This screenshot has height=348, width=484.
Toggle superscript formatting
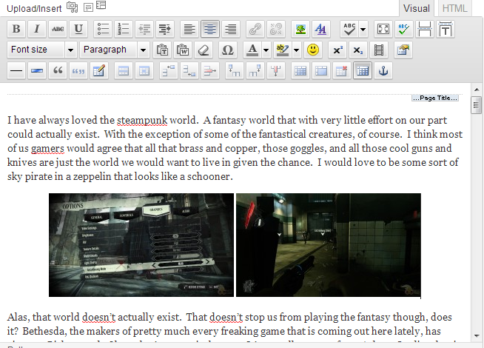click(337, 50)
